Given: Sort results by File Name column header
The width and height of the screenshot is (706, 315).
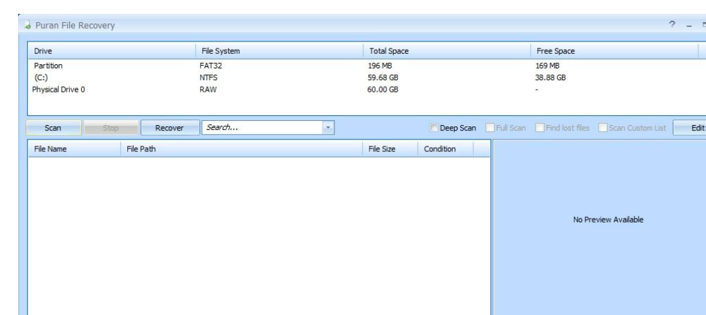Looking at the screenshot, I should point(52,149).
